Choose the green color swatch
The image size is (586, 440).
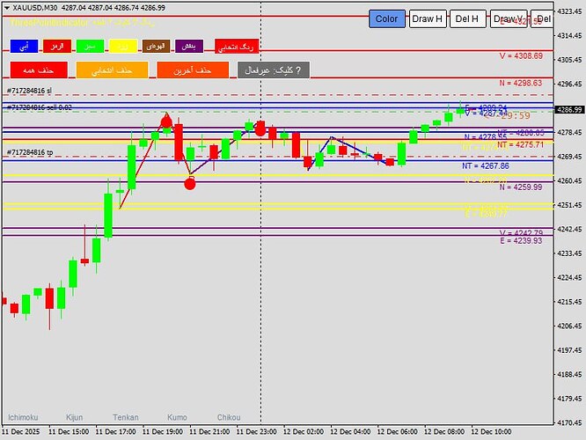tap(90, 46)
